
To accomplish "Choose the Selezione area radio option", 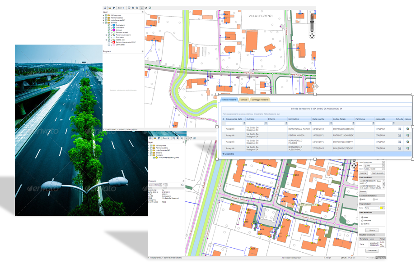I will 362,220.
